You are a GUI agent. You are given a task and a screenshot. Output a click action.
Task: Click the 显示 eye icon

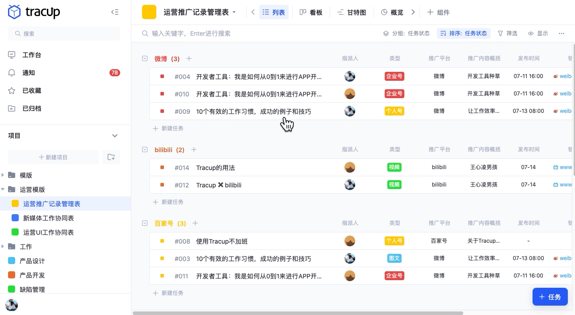531,33
